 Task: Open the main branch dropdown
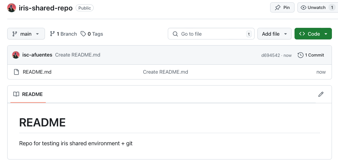tap(26, 34)
